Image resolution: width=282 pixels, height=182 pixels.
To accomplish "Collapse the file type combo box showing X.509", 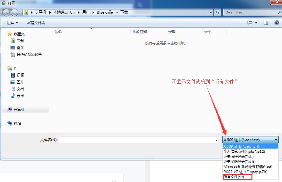I will click(x=251, y=140).
